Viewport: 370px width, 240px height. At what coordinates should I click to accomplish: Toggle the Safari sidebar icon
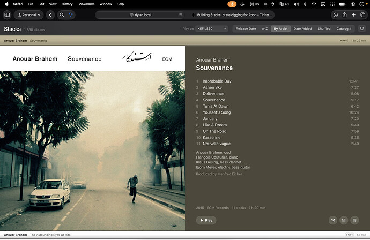[7, 15]
